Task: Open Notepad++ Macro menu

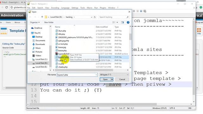Action: [89, 8]
